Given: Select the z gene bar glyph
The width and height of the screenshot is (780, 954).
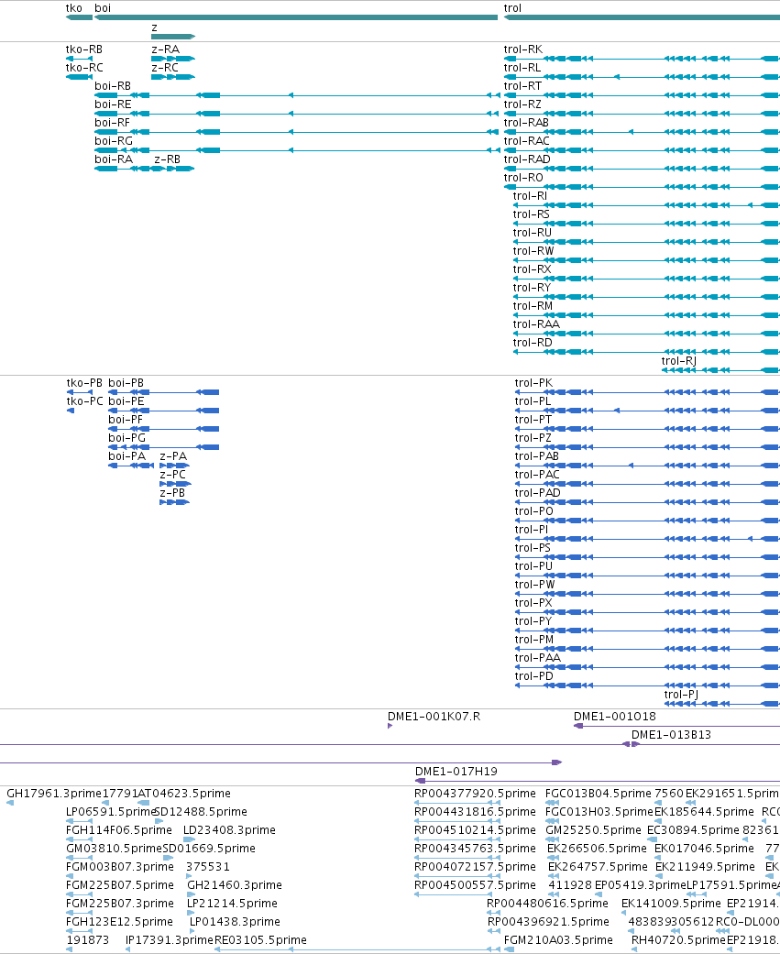Looking at the screenshot, I should click(x=173, y=37).
